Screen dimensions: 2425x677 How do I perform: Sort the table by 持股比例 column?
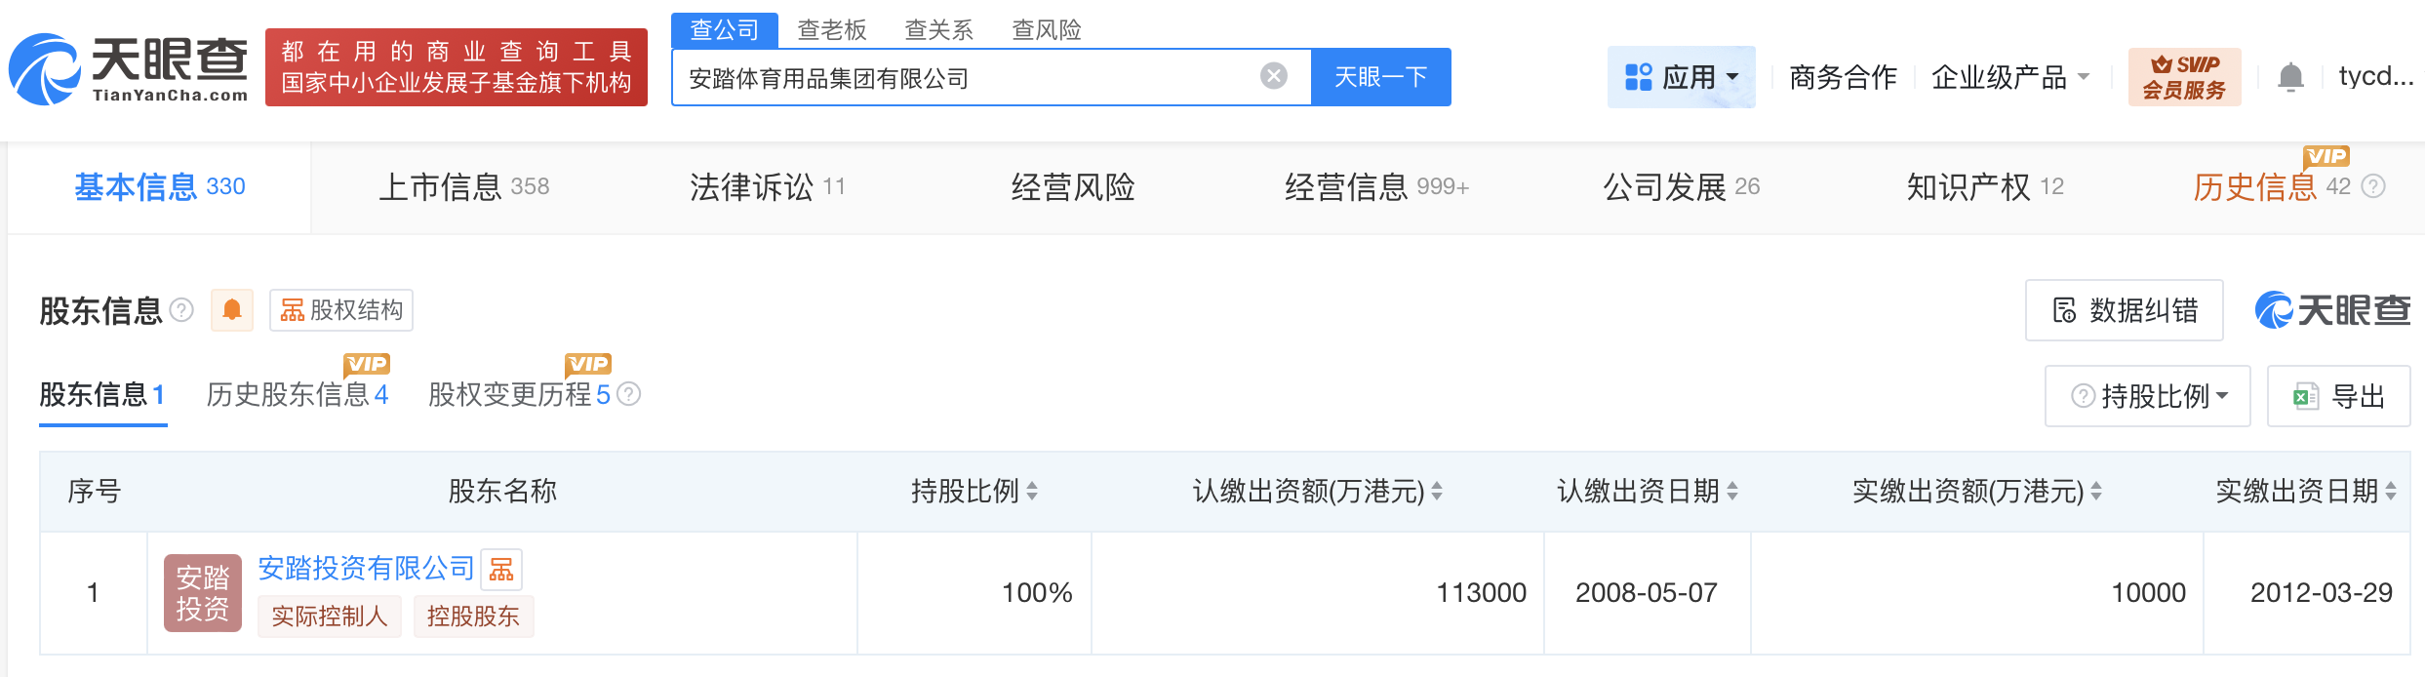coord(1032,492)
